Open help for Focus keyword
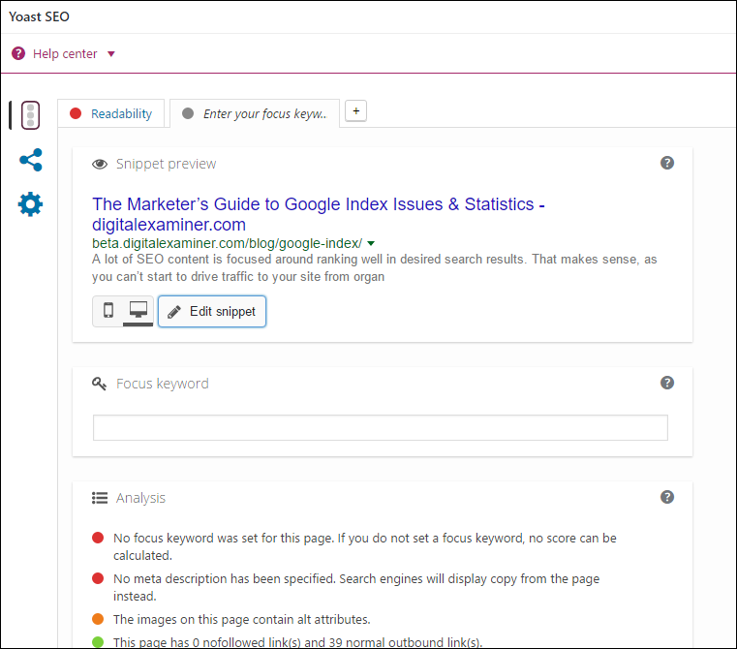The image size is (737, 649). [x=667, y=383]
